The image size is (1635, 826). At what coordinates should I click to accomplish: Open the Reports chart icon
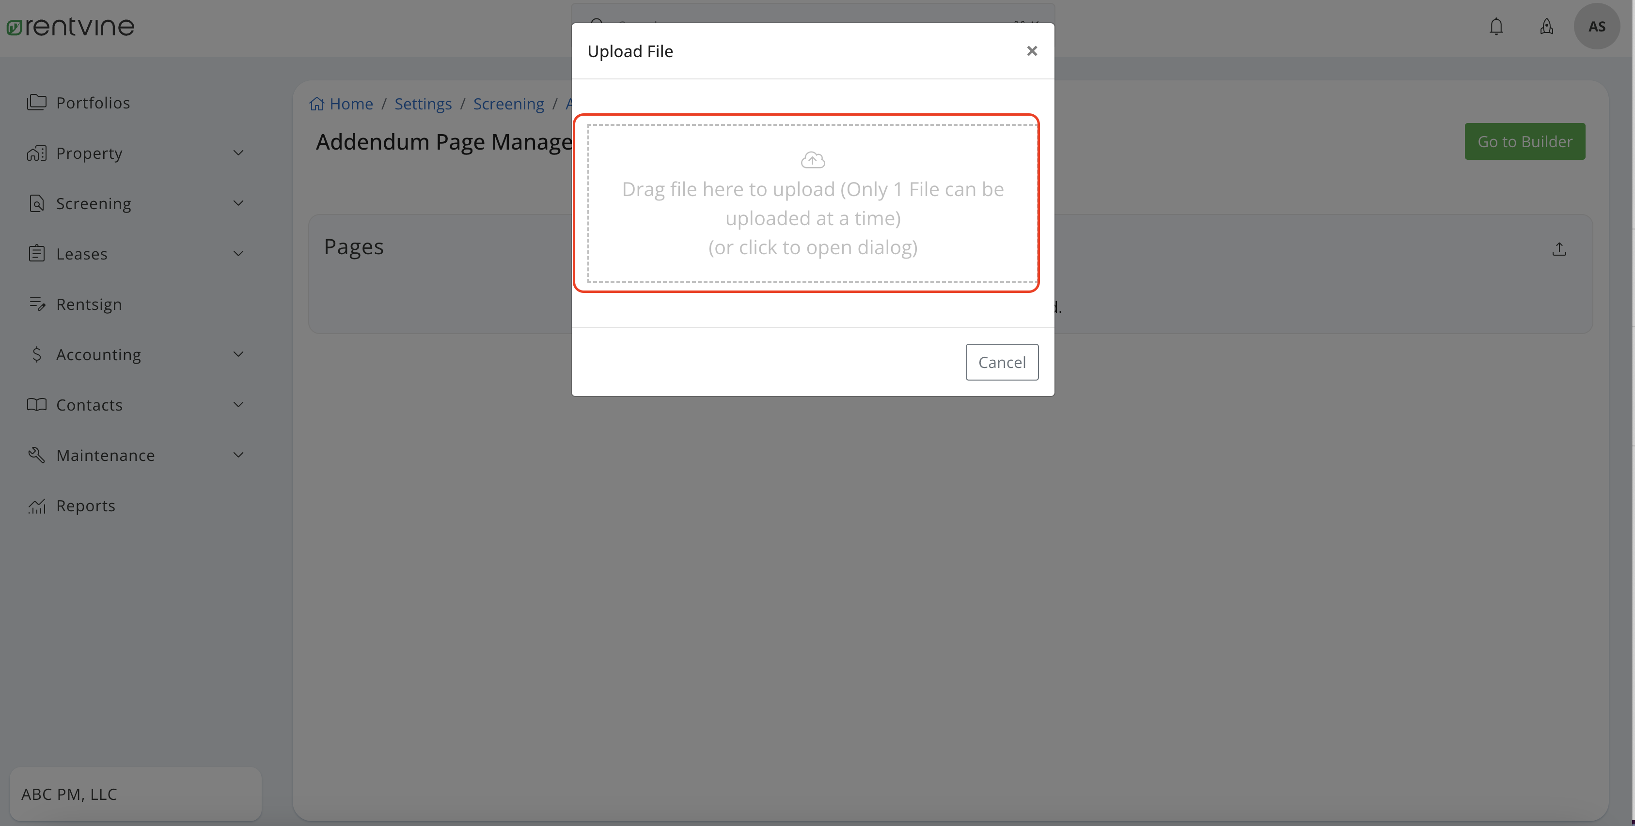tap(37, 505)
